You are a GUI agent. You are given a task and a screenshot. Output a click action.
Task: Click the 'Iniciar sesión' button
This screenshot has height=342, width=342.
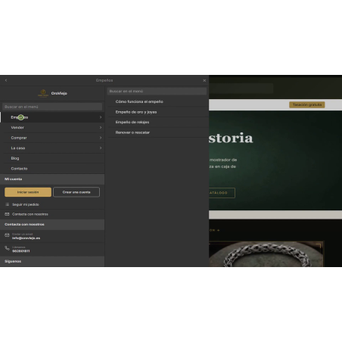(28, 192)
